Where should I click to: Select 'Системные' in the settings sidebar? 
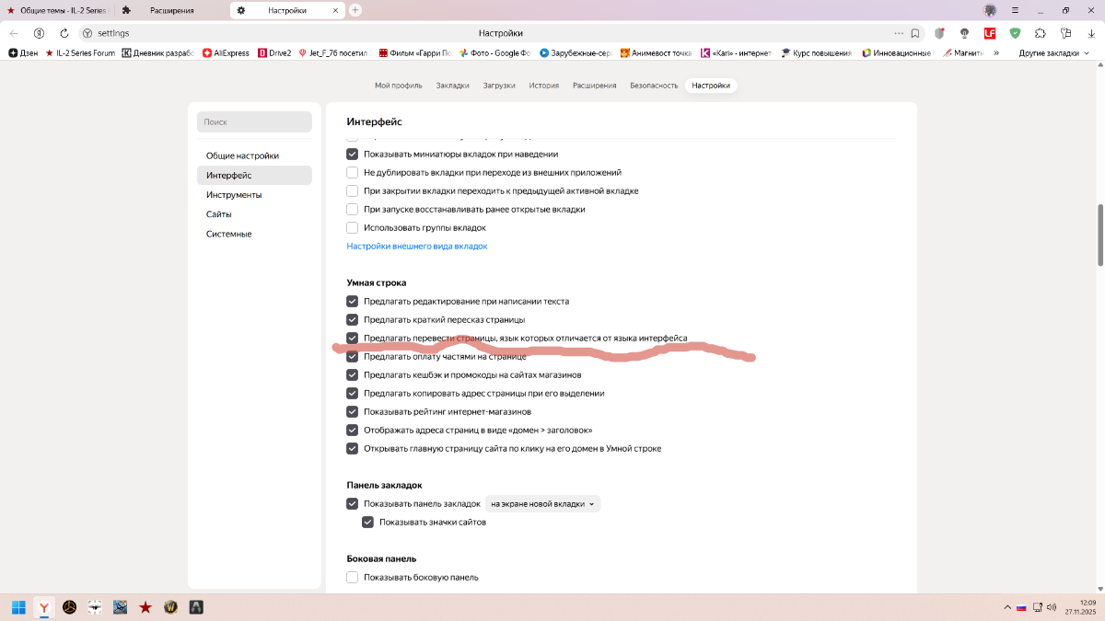[x=228, y=234]
